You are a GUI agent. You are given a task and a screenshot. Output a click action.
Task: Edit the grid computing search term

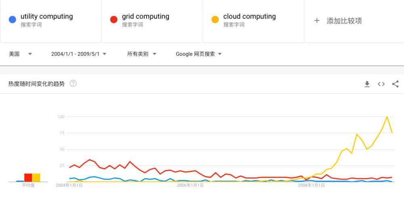(145, 17)
